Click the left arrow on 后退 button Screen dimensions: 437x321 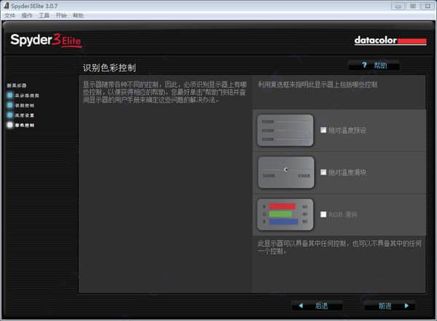click(x=301, y=306)
